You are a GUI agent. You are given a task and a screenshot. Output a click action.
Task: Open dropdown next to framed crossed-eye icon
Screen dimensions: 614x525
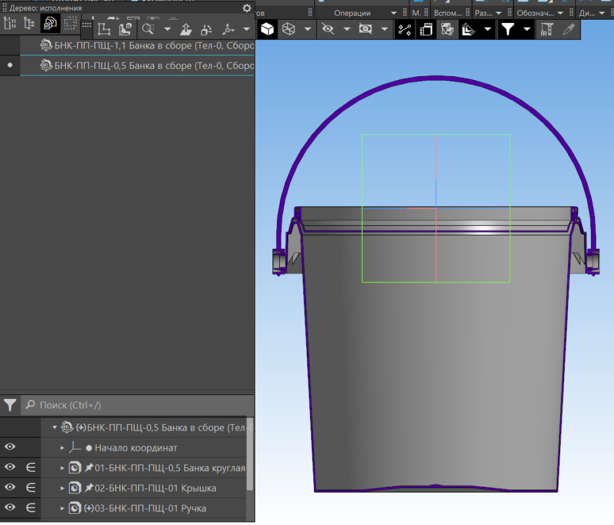(385, 30)
